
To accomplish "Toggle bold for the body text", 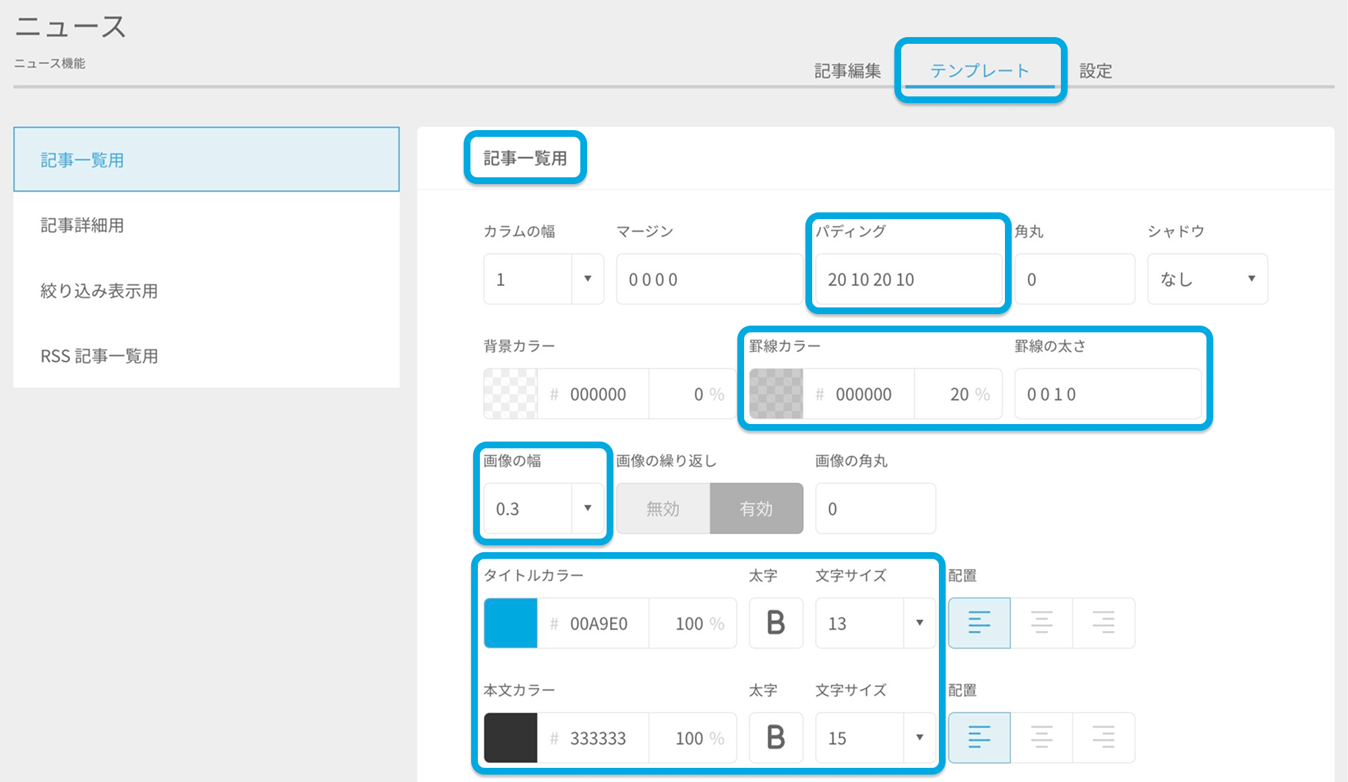I will [776, 738].
